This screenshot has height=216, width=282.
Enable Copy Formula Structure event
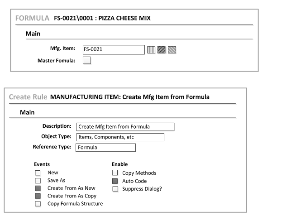pyautogui.click(x=38, y=203)
